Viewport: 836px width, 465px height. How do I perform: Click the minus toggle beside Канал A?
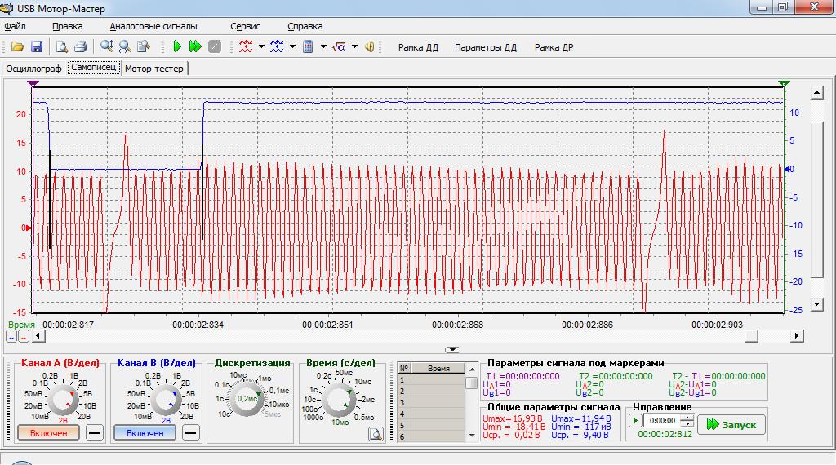click(x=95, y=433)
